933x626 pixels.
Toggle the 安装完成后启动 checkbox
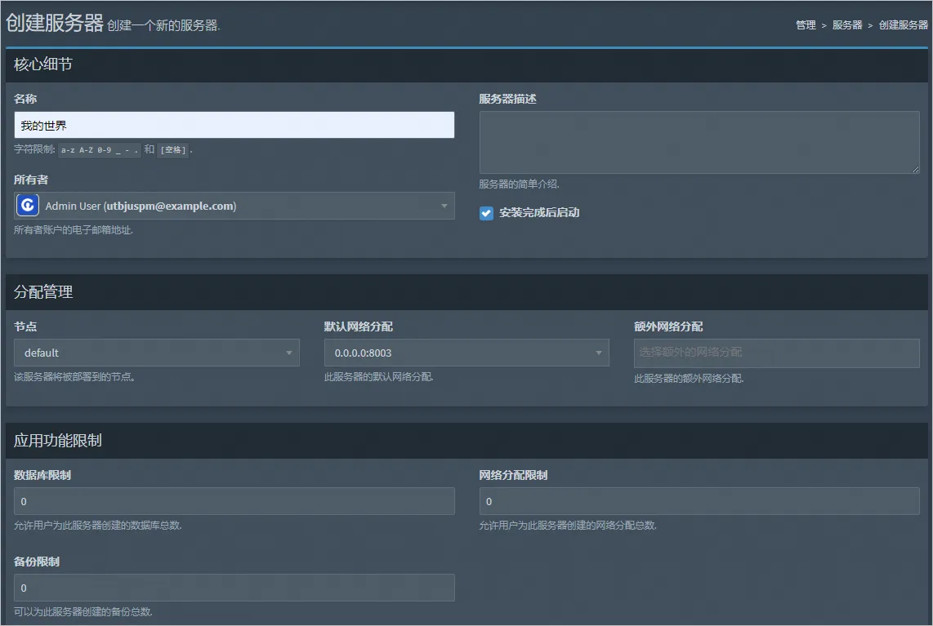(x=486, y=213)
